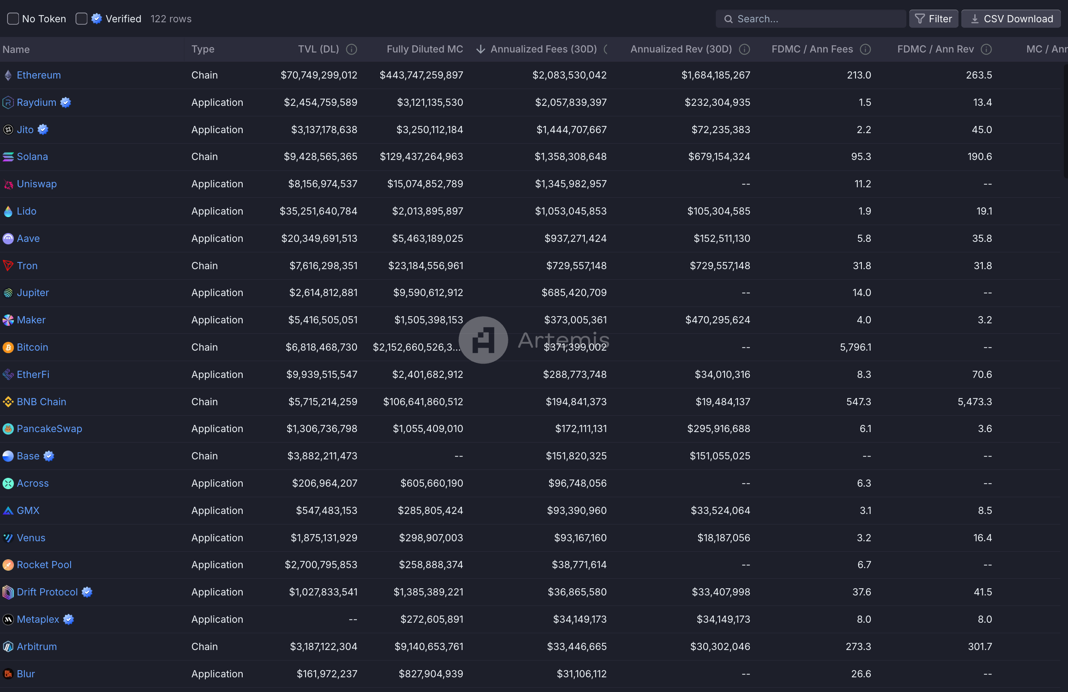Sort by Annualized Fees (30D) column
The height and width of the screenshot is (692, 1068).
click(543, 50)
